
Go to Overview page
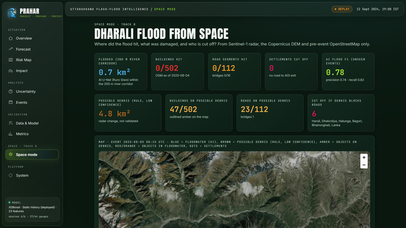pos(32,38)
